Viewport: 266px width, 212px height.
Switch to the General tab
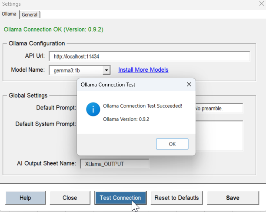tap(30, 14)
